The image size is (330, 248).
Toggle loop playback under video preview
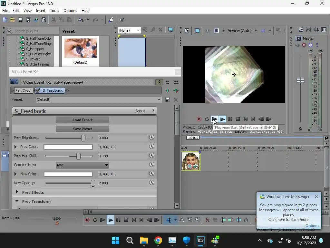[207, 119]
